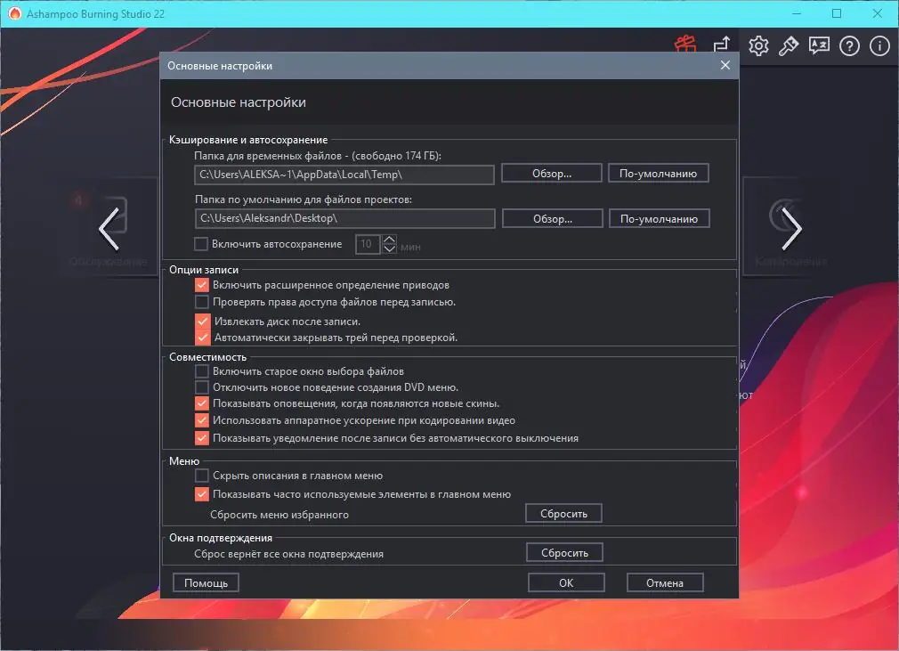Click the right navigation arrow toward Копирование
This screenshot has height=651, width=899.
click(x=790, y=229)
